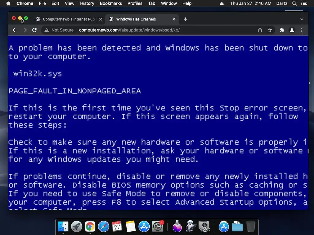Open the Tab menu
The width and height of the screenshot is (314, 235).
click(x=152, y=3)
